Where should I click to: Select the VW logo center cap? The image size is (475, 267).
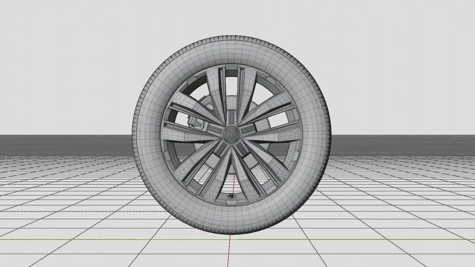(231, 134)
